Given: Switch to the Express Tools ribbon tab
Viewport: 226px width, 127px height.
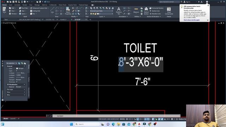Looking at the screenshot, I should pos(72,5).
